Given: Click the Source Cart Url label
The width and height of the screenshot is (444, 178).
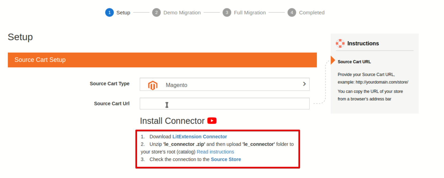Looking at the screenshot, I should coord(112,103).
